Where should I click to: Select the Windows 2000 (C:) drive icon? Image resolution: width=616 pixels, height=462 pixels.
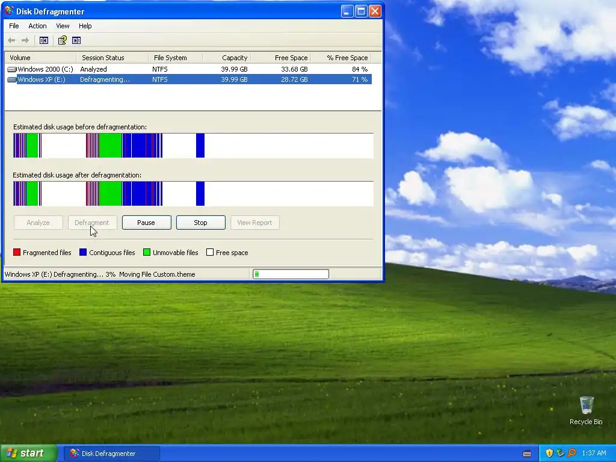click(x=12, y=69)
